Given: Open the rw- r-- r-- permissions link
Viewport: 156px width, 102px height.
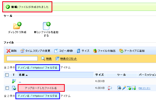Looking at the screenshot, I should pos(144,88).
